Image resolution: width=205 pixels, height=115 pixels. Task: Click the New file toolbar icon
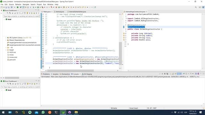[2, 7]
